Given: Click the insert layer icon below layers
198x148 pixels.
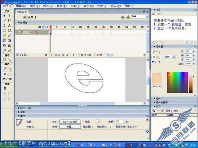Looking at the screenshot, I should 17,55.
